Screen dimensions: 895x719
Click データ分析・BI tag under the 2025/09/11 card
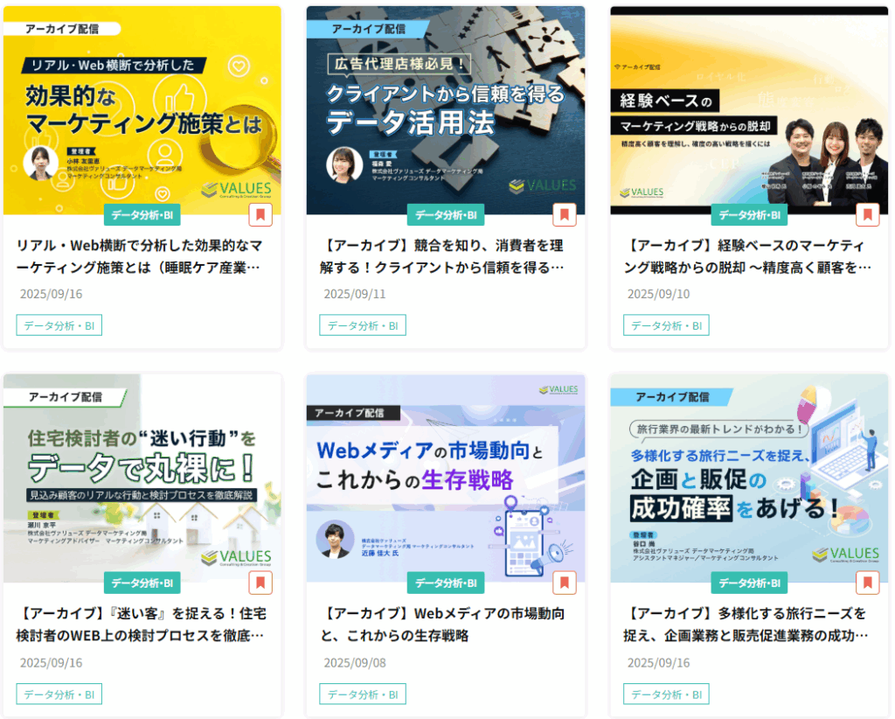point(362,325)
